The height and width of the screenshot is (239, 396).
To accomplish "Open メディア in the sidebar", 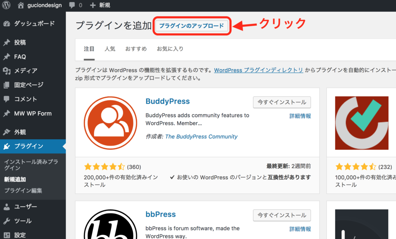I will tap(26, 71).
